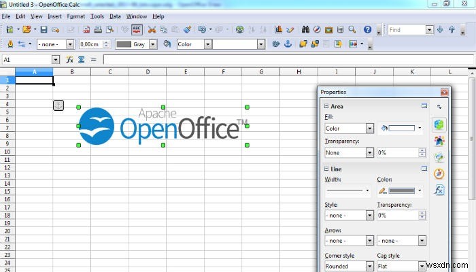This screenshot has height=272, width=476.
Task: Switch to the sidebar Functions deck
Action: [x=439, y=190]
